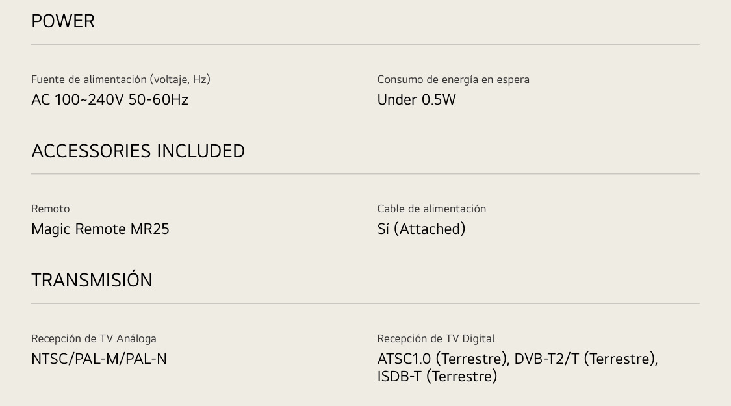Click the MR25 model number

point(149,229)
